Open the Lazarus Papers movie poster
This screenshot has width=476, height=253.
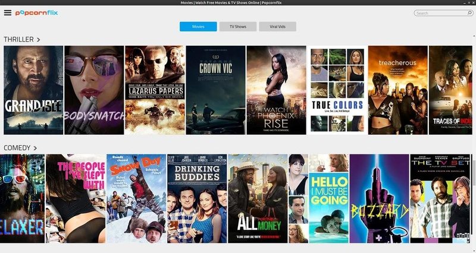pyautogui.click(x=155, y=90)
